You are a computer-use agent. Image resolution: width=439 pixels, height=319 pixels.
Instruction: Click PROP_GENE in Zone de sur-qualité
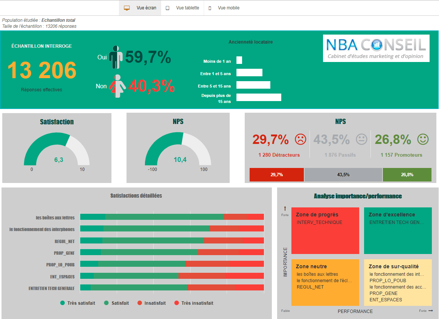coord(383,293)
